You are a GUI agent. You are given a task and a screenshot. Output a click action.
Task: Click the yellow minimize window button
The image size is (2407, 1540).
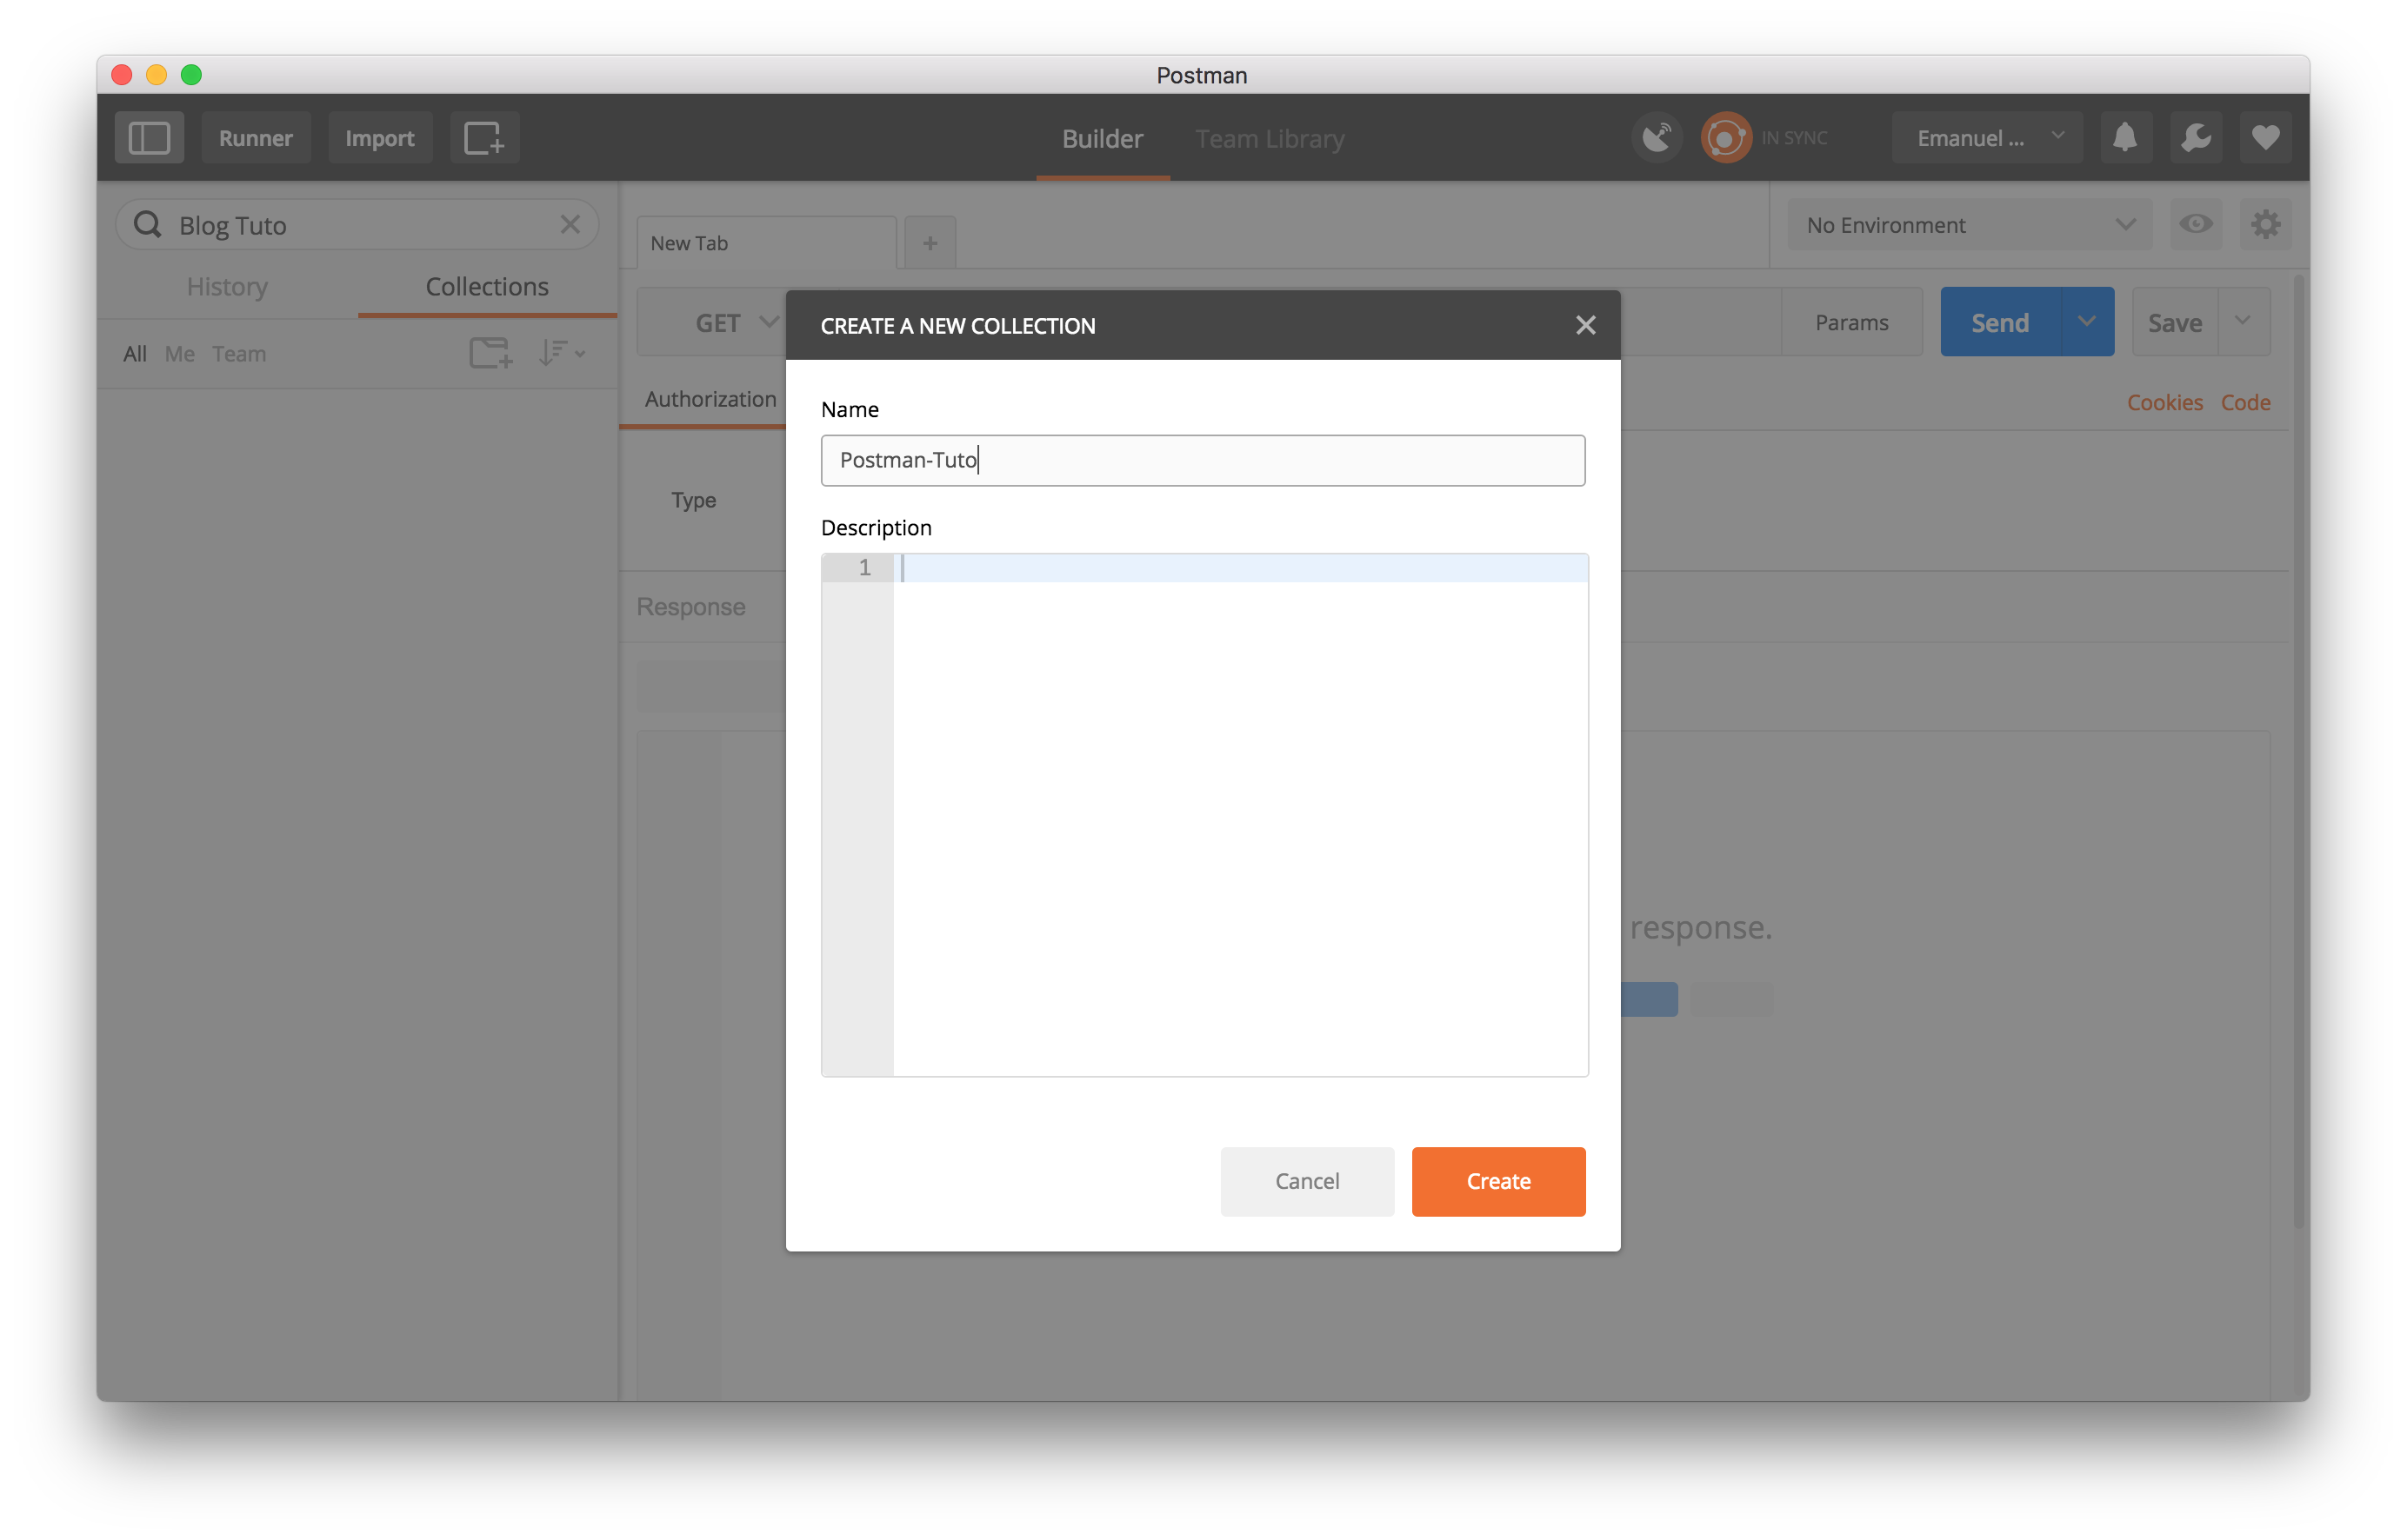tap(157, 75)
